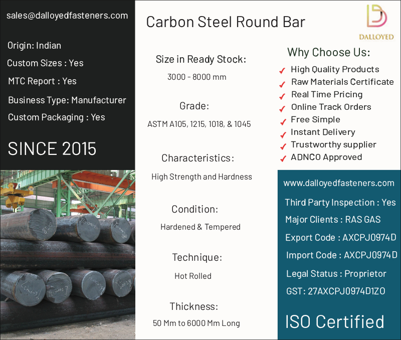Open the www.dalloyedfasteners.com website link
Viewport: 401px width, 340px height.
point(339,183)
